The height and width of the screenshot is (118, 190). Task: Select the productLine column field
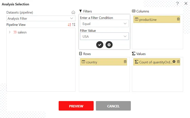(x=157, y=19)
